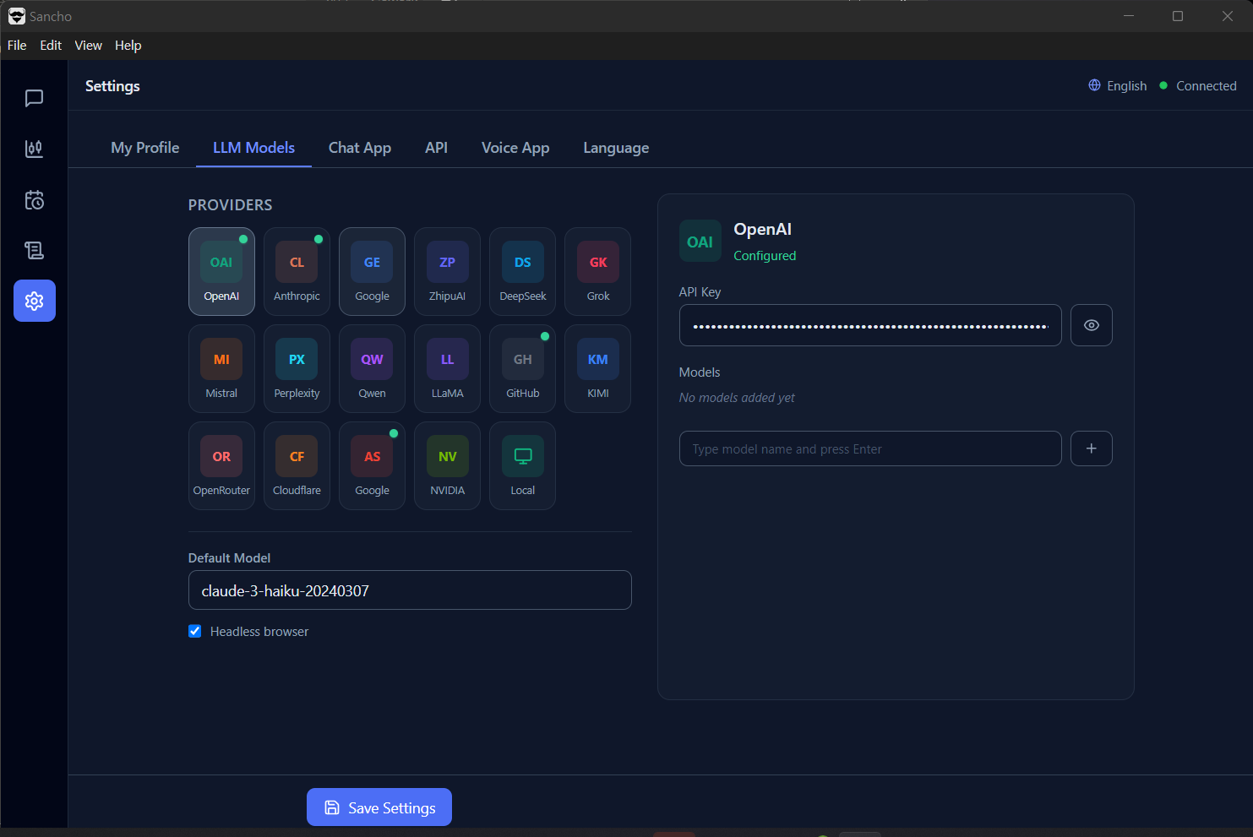Select the NVIDIA provider card
Screen dimensions: 1253x837
click(447, 465)
